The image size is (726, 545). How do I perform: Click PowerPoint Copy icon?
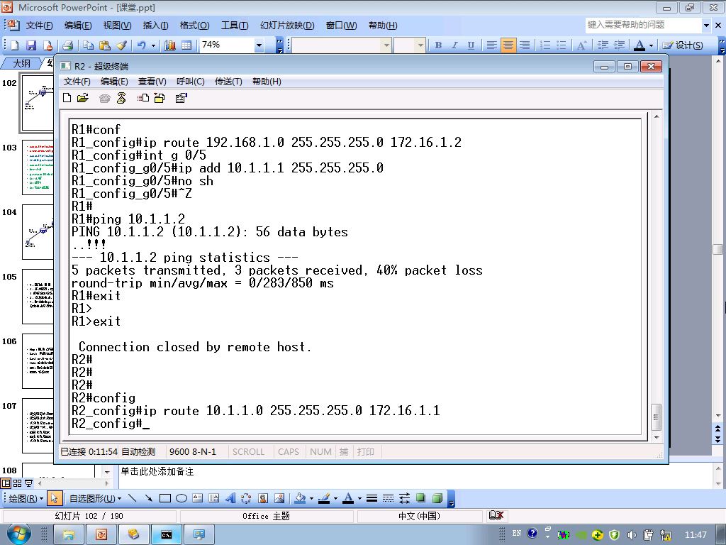pyautogui.click(x=88, y=45)
